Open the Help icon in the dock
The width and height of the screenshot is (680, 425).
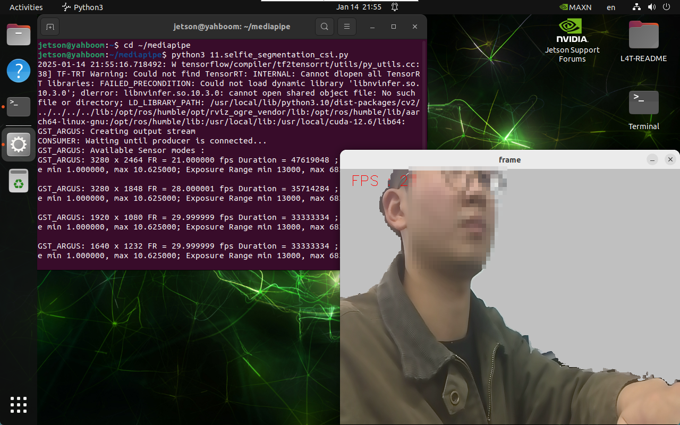19,71
